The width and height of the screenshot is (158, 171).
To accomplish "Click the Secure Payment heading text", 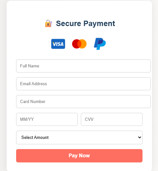I will pos(85,24).
